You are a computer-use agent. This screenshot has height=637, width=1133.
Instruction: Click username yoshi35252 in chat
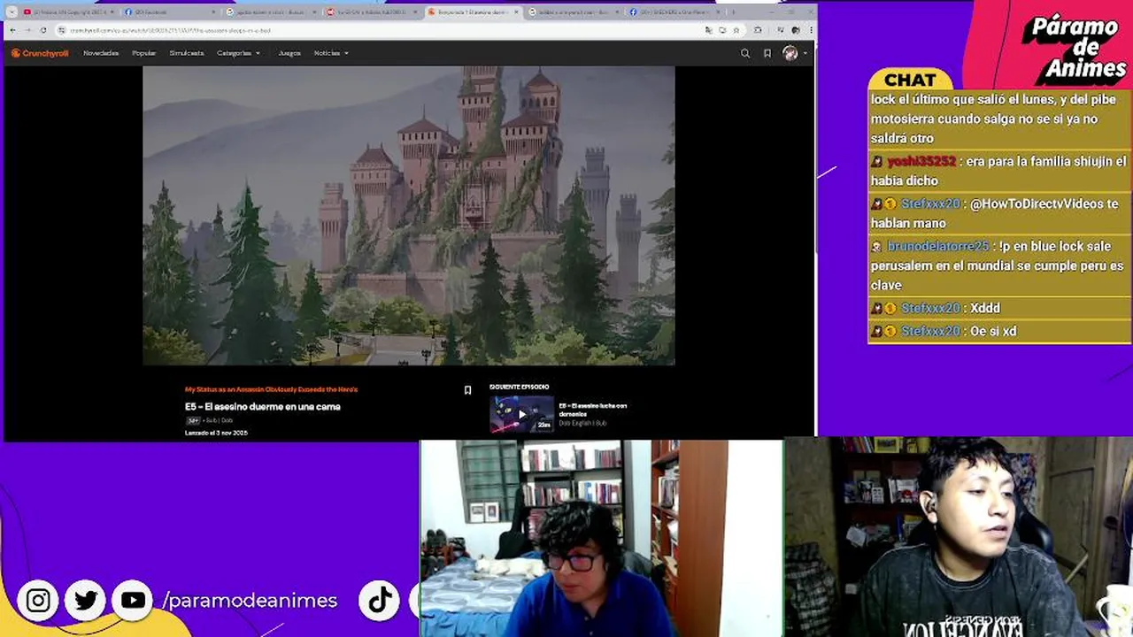click(921, 161)
